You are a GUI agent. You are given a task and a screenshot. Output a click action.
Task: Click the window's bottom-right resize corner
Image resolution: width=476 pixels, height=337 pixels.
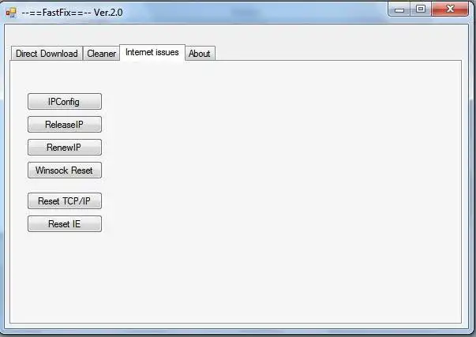(471, 332)
